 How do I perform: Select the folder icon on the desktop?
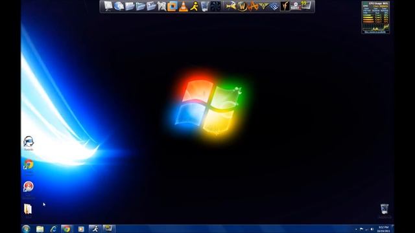pyautogui.click(x=28, y=209)
